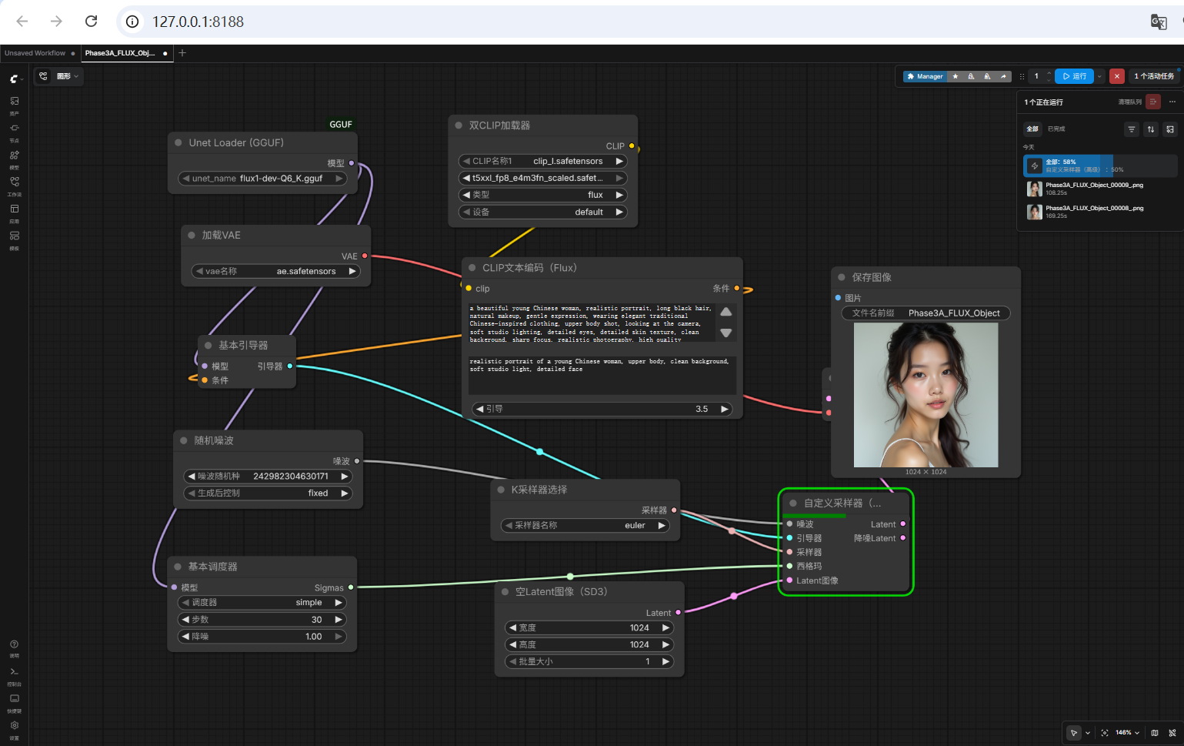
Task: Toggle link visibility icon in canvas toolbar
Action: point(1172,733)
